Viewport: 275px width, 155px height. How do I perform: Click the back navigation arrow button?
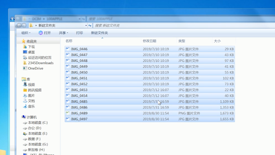click(x=19, y=26)
